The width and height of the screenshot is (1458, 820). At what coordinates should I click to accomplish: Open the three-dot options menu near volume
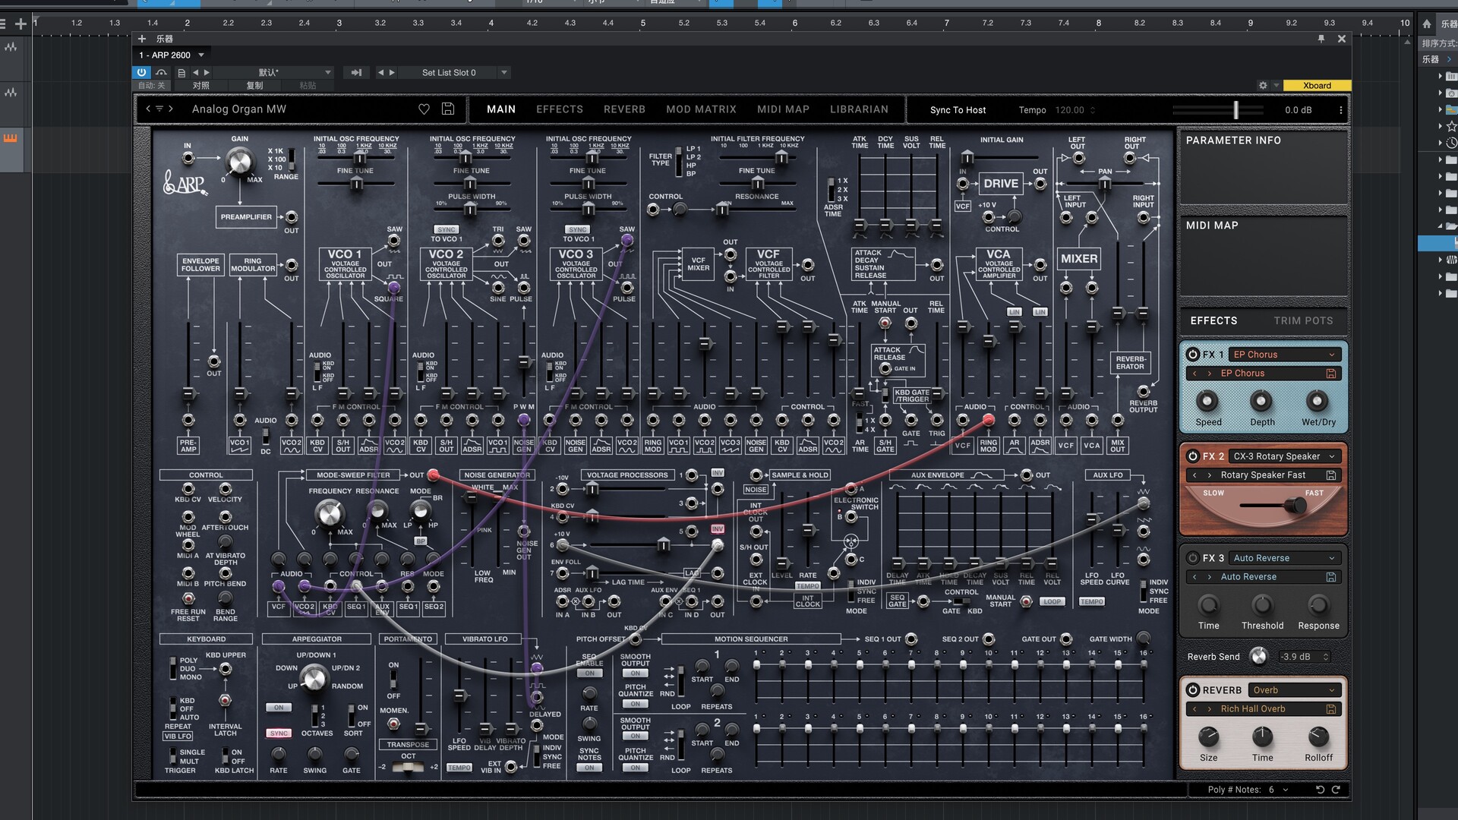[x=1340, y=110]
